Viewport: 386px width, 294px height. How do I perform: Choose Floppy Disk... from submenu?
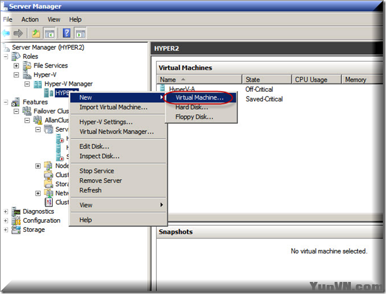[201, 117]
